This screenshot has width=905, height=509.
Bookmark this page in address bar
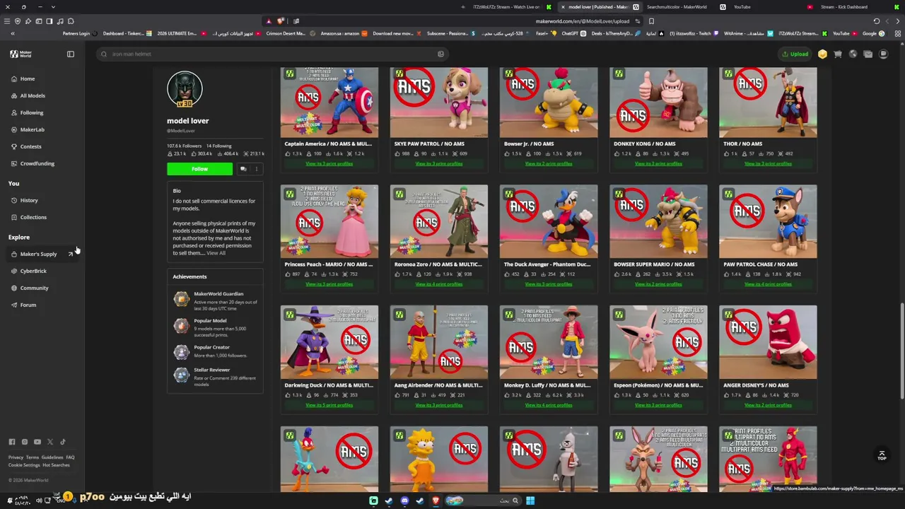tap(651, 21)
